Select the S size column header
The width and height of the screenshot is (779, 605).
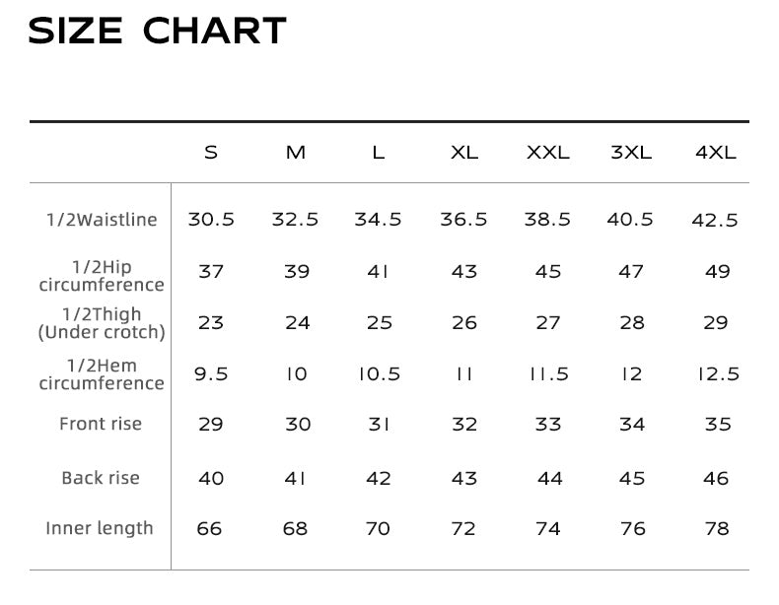pyautogui.click(x=211, y=153)
